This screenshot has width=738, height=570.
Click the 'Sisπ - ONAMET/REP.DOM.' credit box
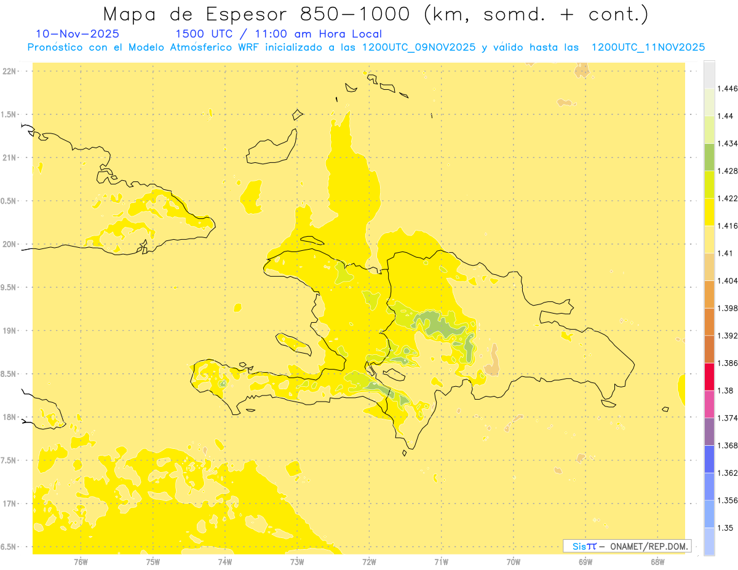tap(627, 546)
